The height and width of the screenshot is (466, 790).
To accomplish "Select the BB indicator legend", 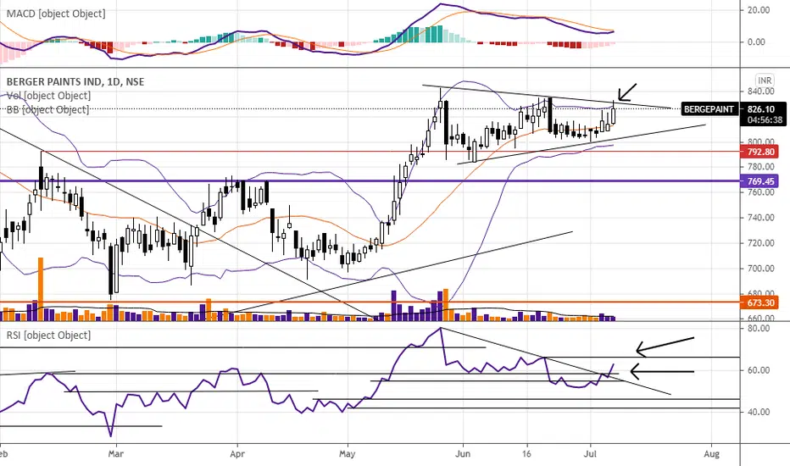I will click(x=47, y=109).
